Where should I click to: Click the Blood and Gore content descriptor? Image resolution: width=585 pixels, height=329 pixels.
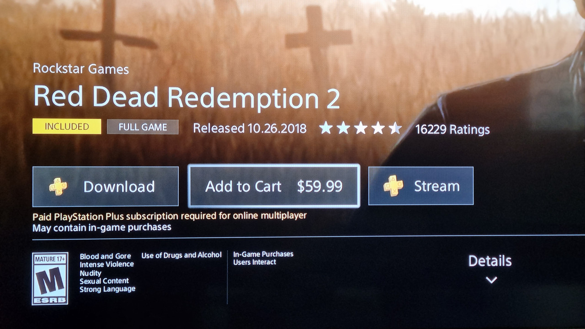[x=105, y=256]
